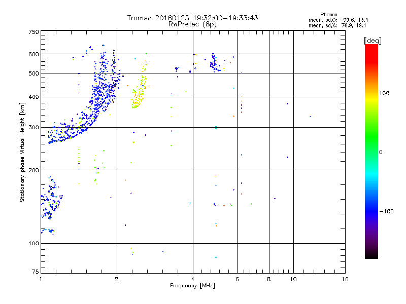Click the "Stationary phase Virtual Height [km]" axis title
Viewport: 406px width, 304px height.
[22, 152]
